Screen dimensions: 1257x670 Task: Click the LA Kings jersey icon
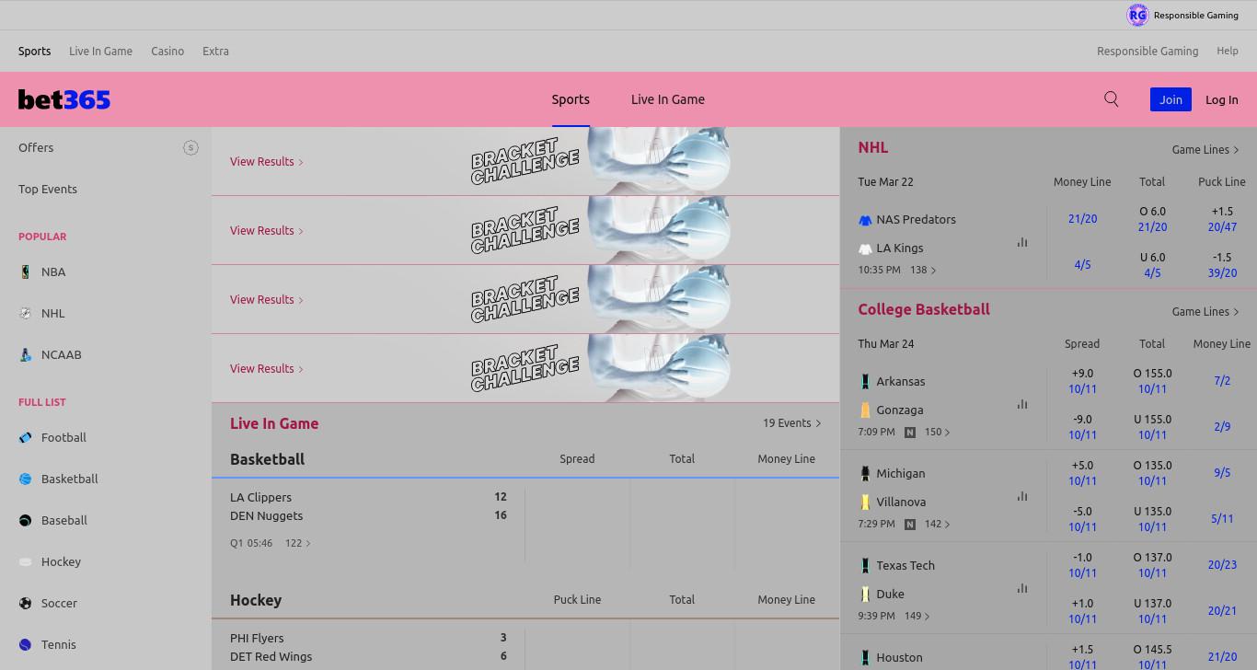(x=865, y=248)
